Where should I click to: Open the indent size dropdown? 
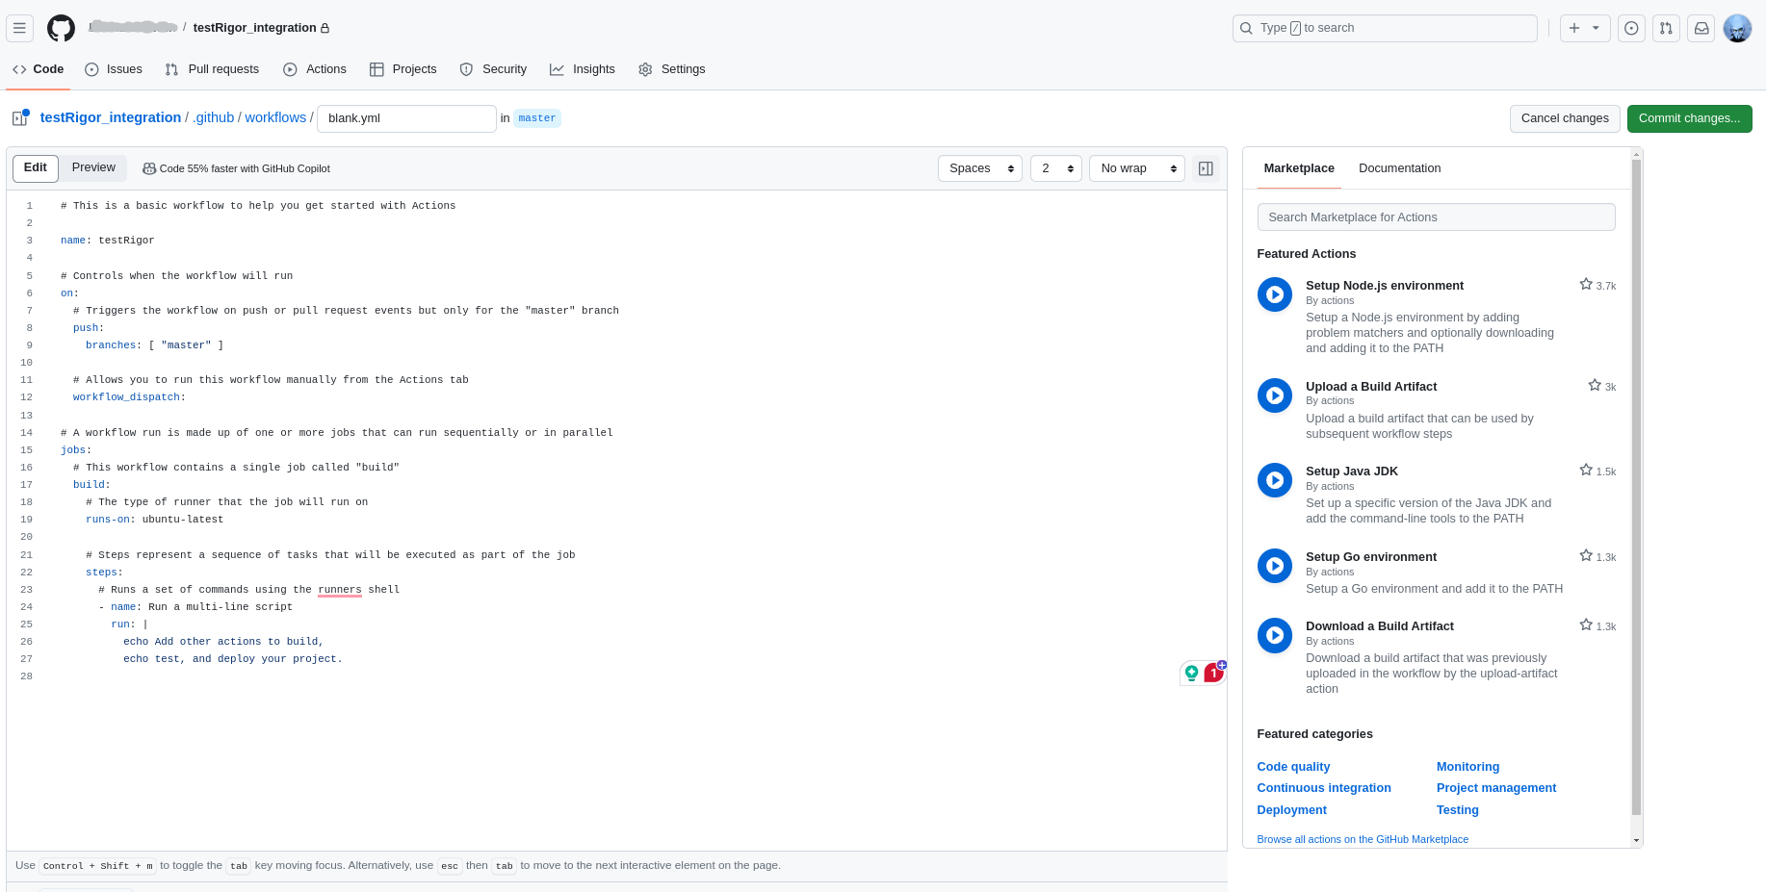[1055, 168]
